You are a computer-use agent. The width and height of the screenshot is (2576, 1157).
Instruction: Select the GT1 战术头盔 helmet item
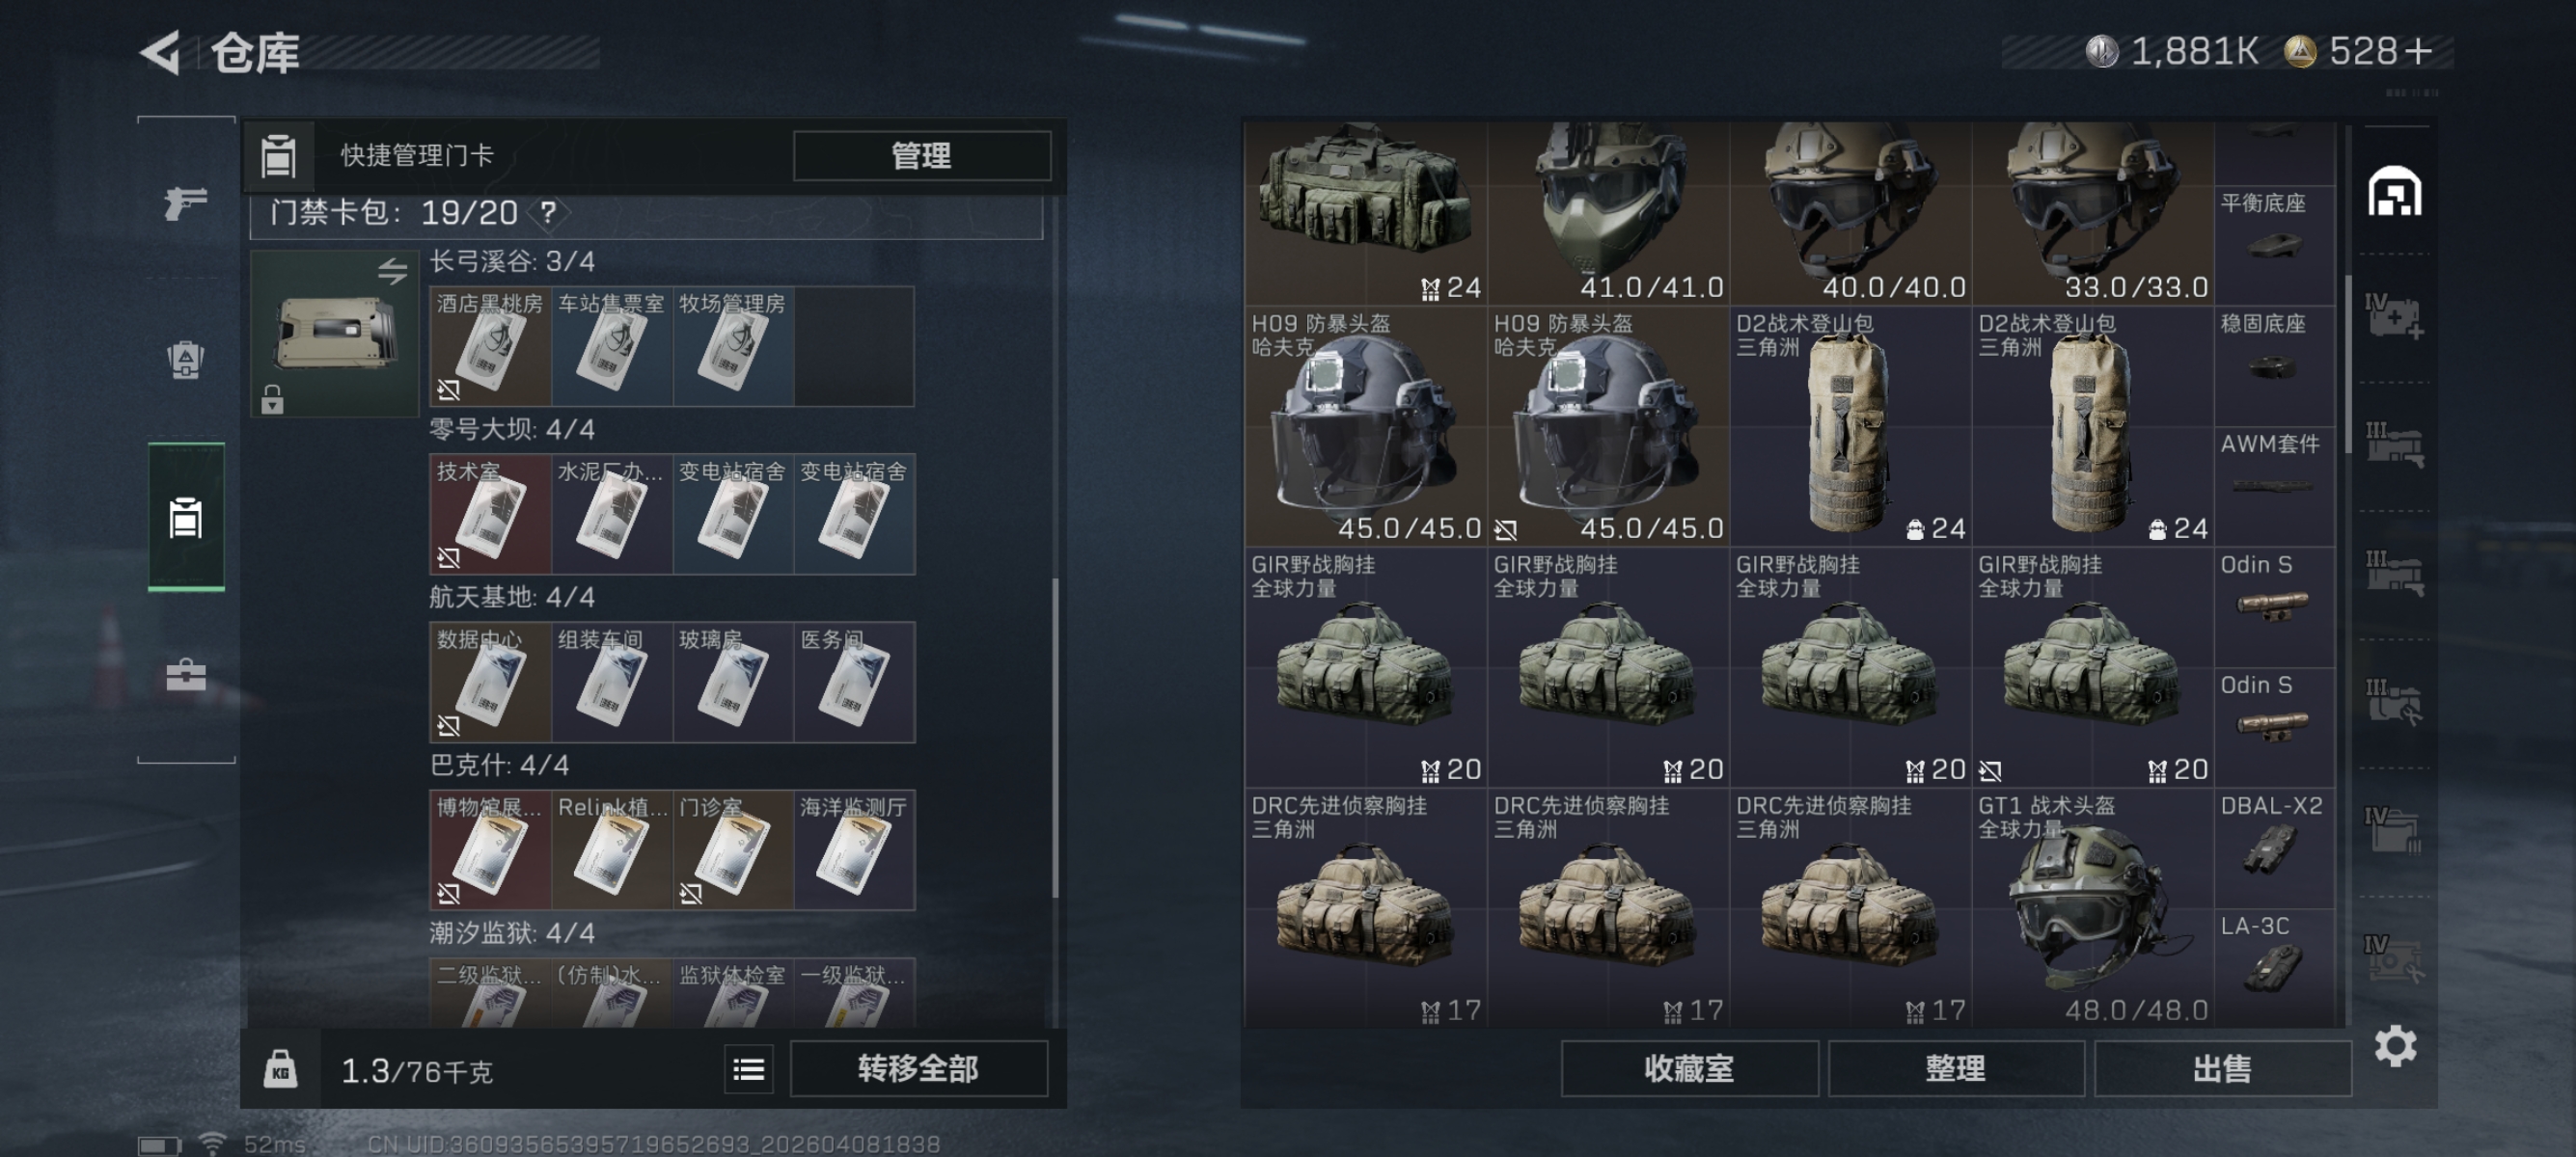2092,907
